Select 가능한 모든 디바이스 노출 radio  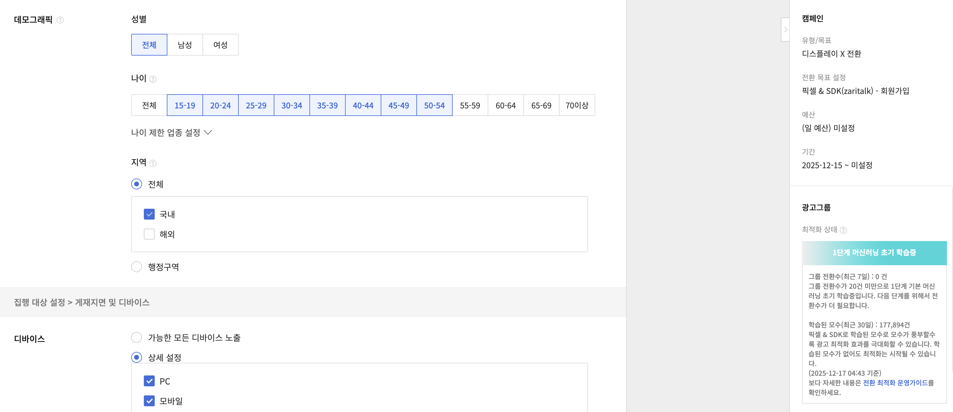pyautogui.click(x=137, y=337)
